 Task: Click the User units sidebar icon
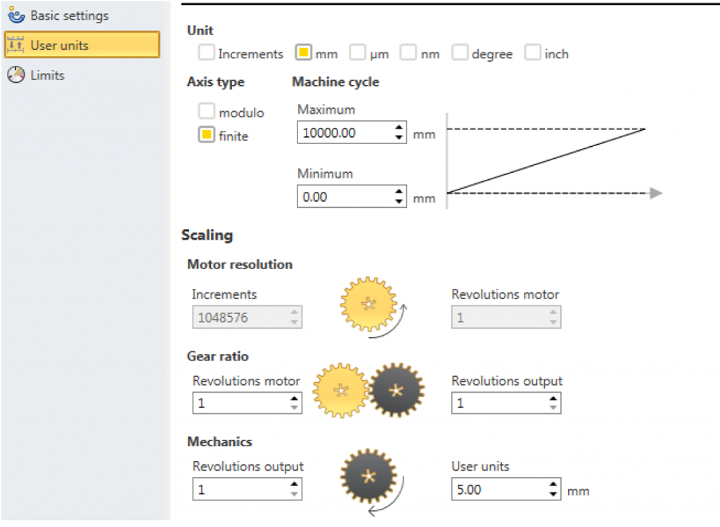coord(15,46)
